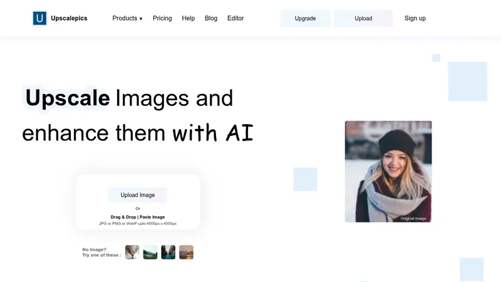Click the JPG or PNG or WebP format note

pos(138,224)
